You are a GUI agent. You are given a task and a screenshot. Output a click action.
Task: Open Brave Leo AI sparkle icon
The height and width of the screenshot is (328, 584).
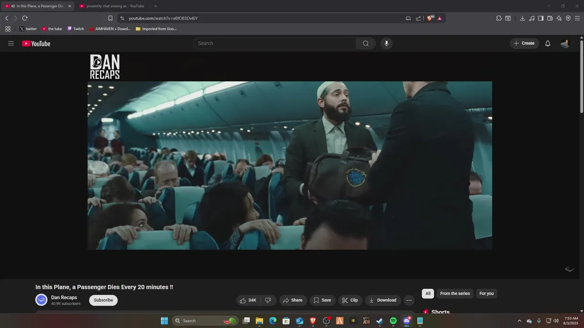coord(559,18)
